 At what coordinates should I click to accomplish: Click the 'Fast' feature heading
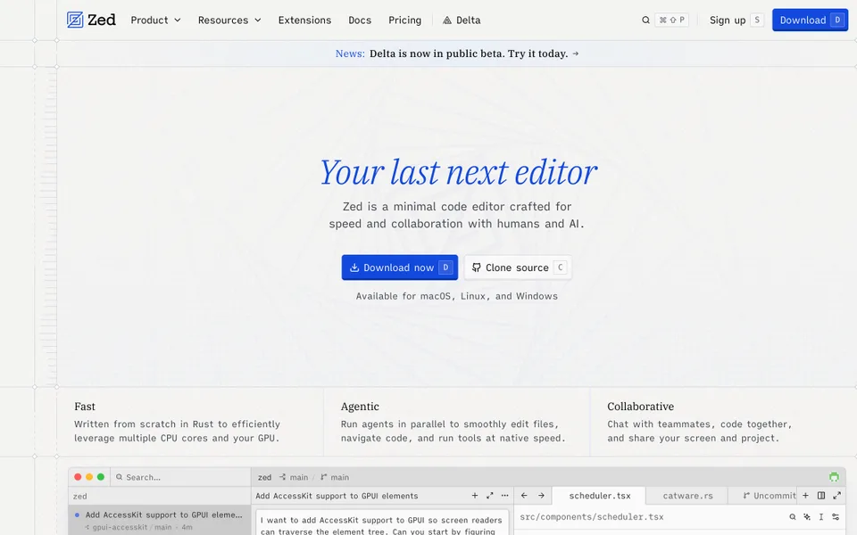pos(85,407)
